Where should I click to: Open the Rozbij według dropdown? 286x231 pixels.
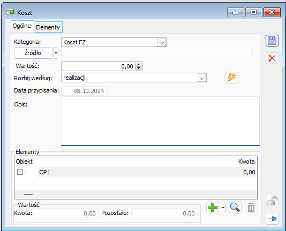coord(202,78)
